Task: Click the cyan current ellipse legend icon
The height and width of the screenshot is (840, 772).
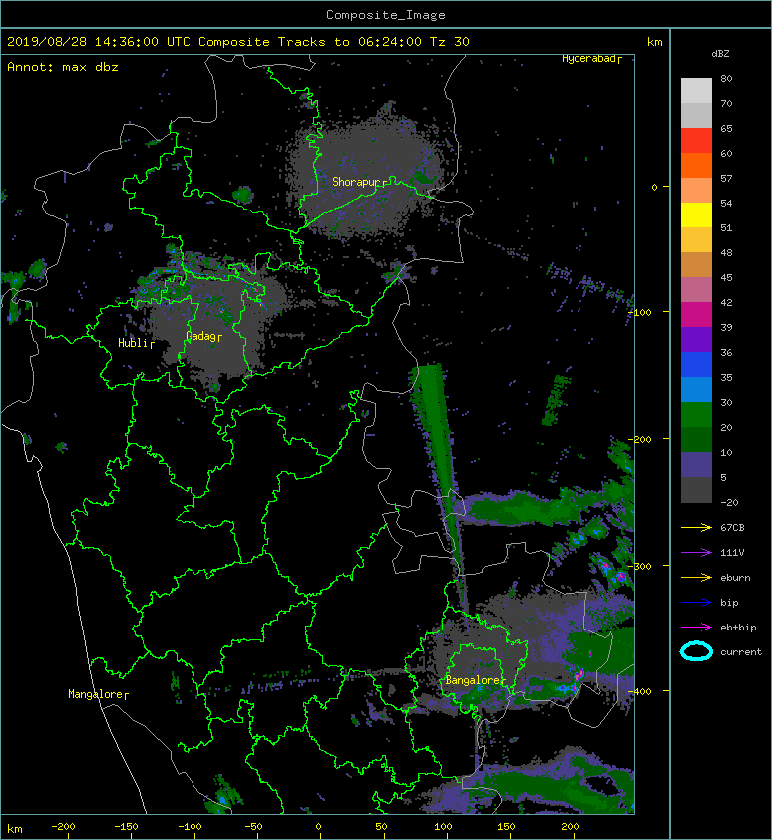Action: click(x=696, y=651)
